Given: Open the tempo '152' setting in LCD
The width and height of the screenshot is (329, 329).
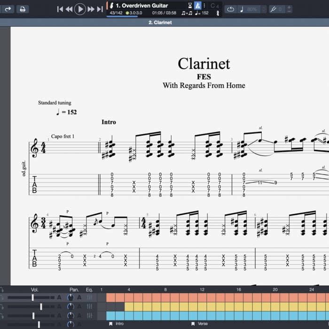Looking at the screenshot, I should [x=202, y=13].
